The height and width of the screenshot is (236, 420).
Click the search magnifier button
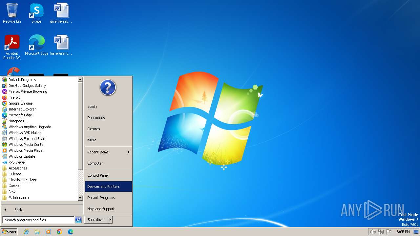pyautogui.click(x=78, y=220)
